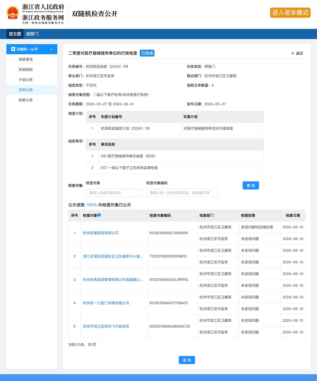Click the 双随机一公开 sidebar menu icon

[13, 49]
